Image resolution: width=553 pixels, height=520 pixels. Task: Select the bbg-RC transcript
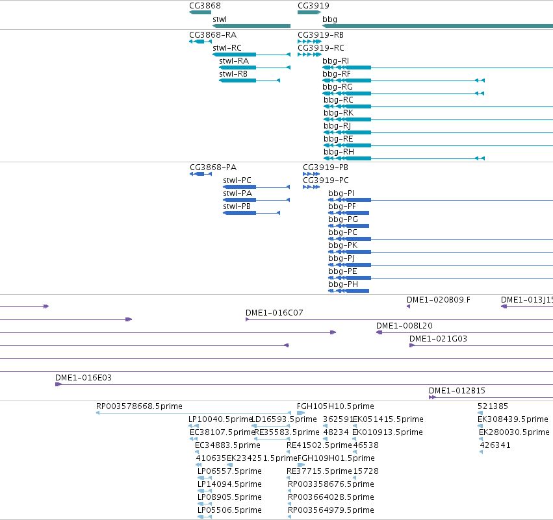tap(439, 106)
